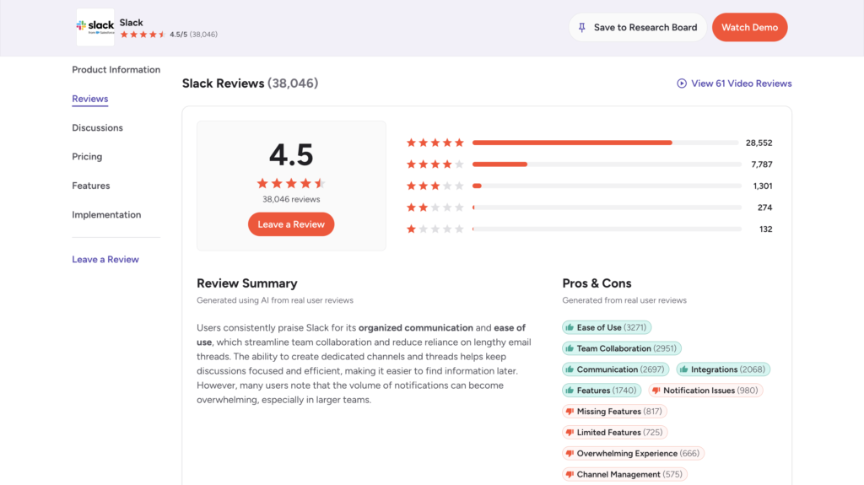Image resolution: width=864 pixels, height=485 pixels.
Task: Go to the Pricing sidebar item
Action: (87, 157)
